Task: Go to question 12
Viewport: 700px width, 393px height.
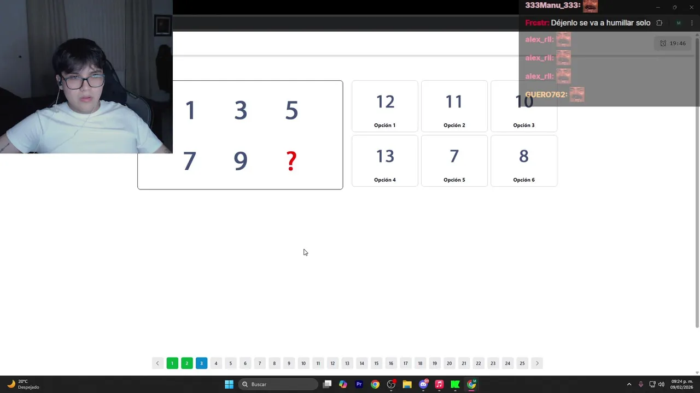Action: (332, 363)
